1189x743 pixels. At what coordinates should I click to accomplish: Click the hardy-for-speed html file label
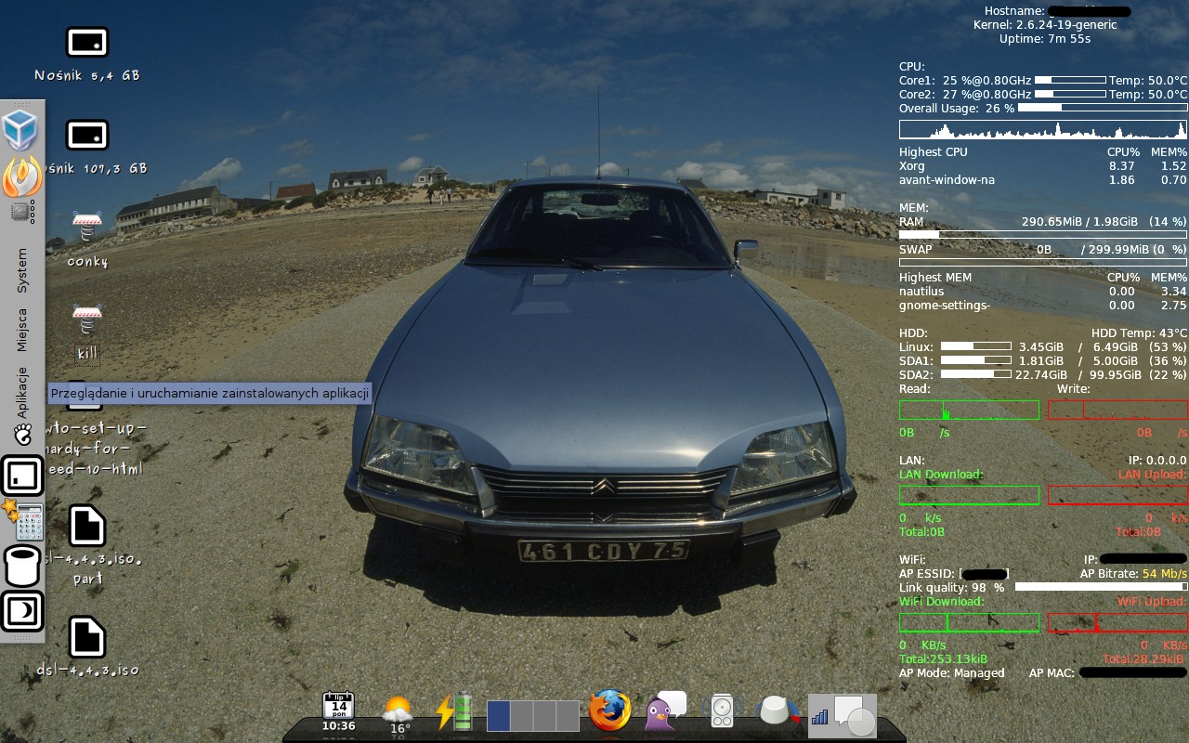click(95, 449)
